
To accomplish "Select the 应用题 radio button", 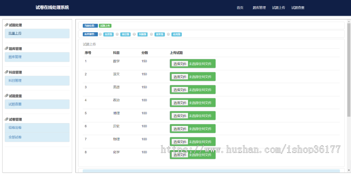I will 168,34.
